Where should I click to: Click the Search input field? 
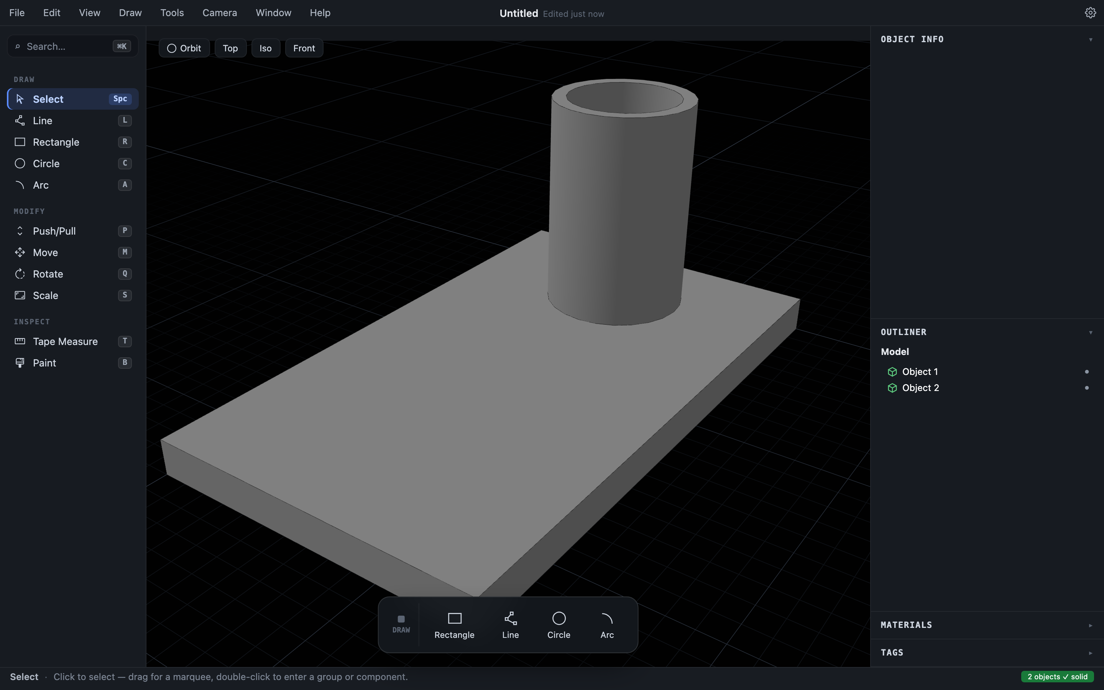pyautogui.click(x=72, y=46)
